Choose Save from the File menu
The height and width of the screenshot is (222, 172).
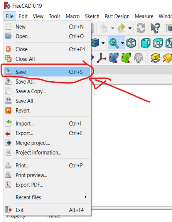point(47,72)
